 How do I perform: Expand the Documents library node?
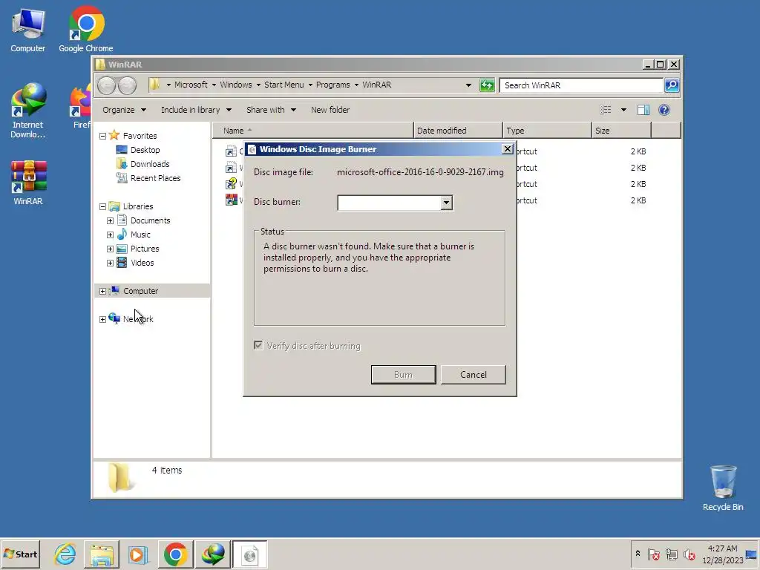tap(110, 220)
